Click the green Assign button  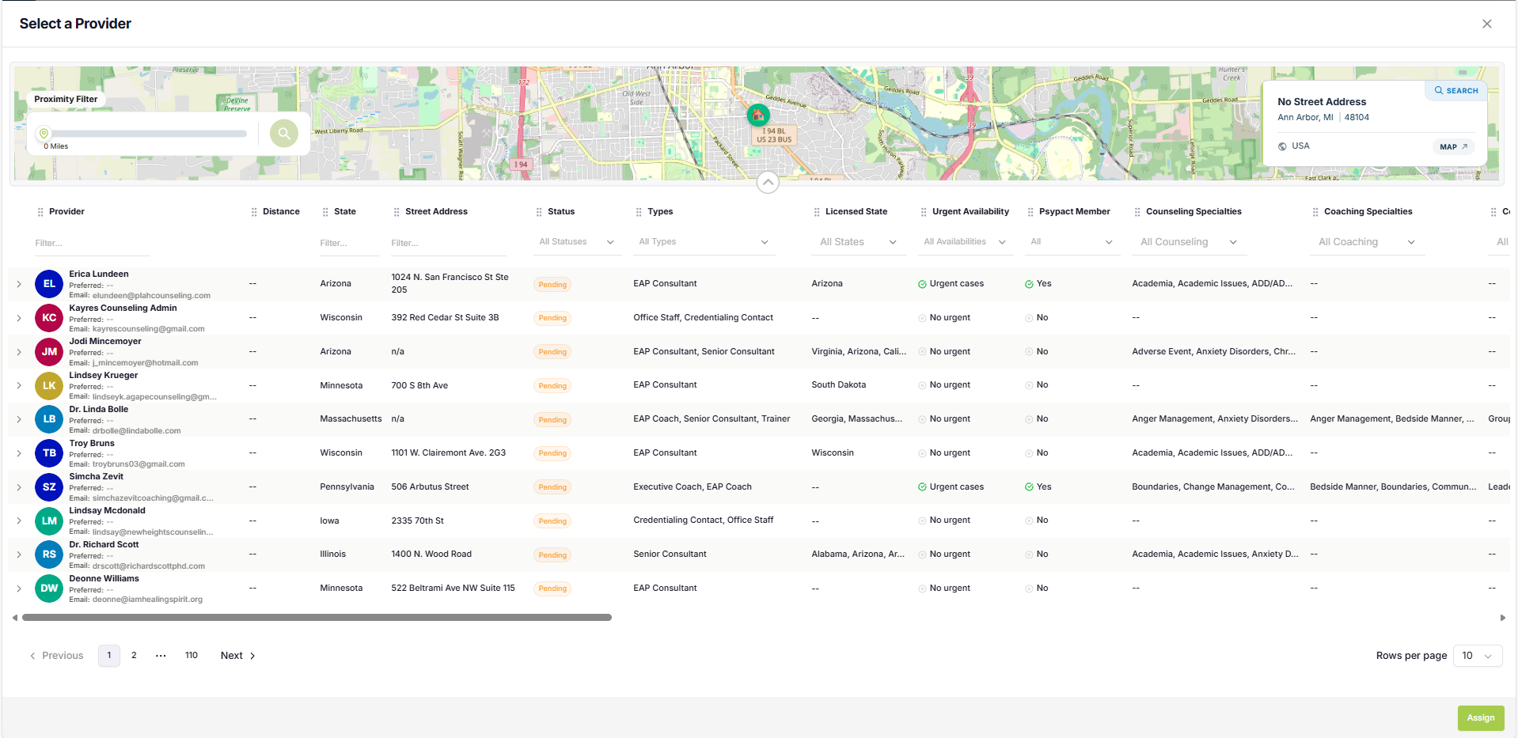pos(1481,718)
